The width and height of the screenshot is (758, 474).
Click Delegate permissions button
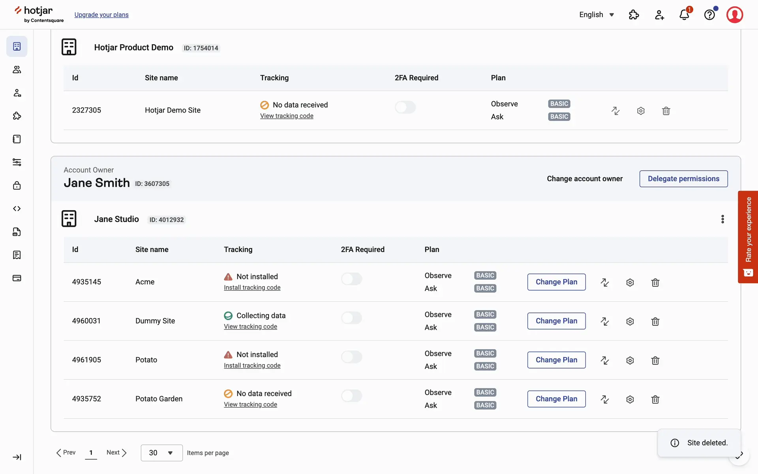pyautogui.click(x=683, y=179)
